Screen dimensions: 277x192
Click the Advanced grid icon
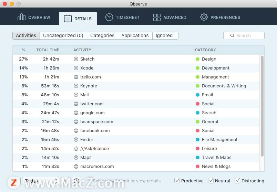click(x=157, y=17)
